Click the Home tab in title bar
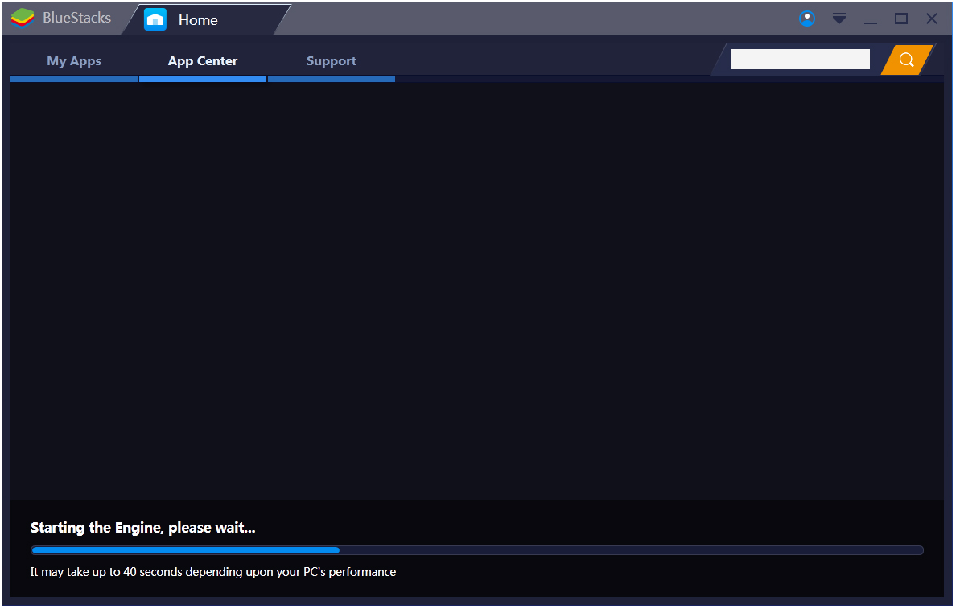This screenshot has height=609, width=956. point(198,20)
